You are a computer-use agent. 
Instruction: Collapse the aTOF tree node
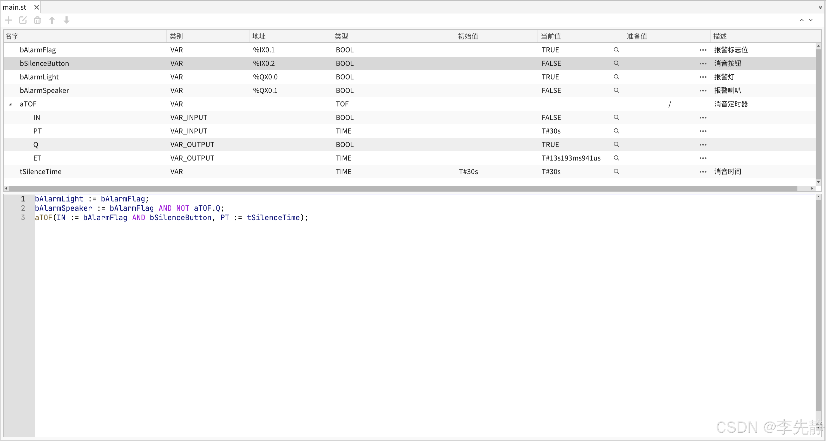point(10,104)
